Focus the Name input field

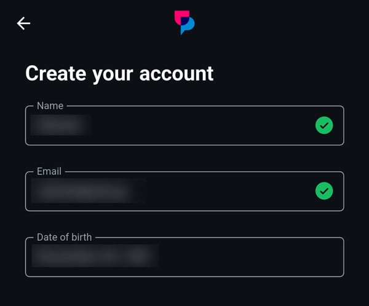click(184, 126)
